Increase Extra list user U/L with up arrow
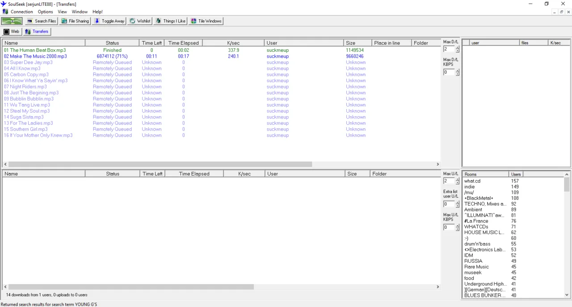 click(457, 202)
